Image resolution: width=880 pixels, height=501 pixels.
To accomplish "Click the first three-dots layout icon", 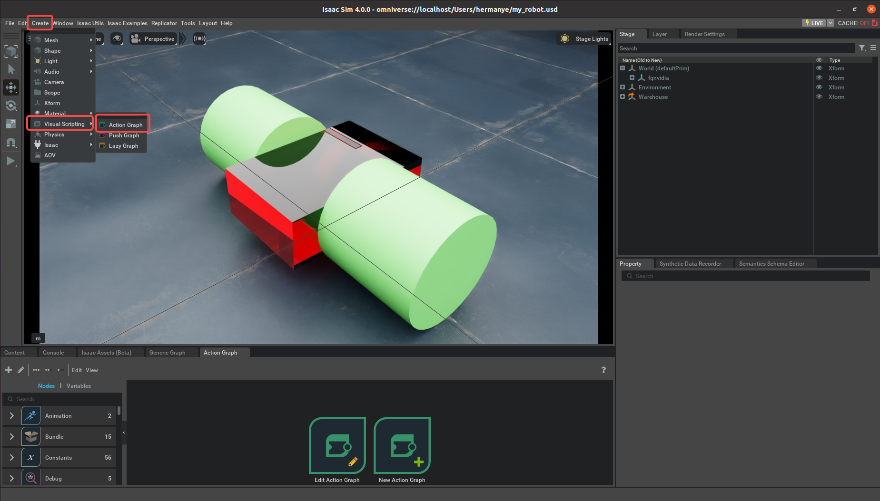I will click(36, 370).
